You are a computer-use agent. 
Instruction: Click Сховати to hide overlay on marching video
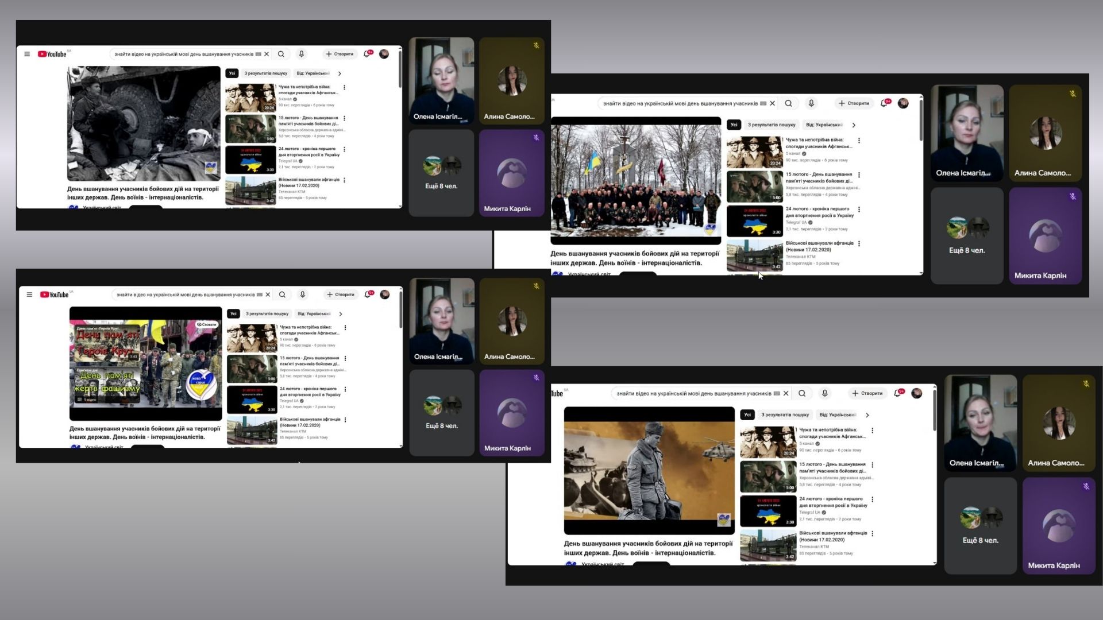tap(207, 324)
